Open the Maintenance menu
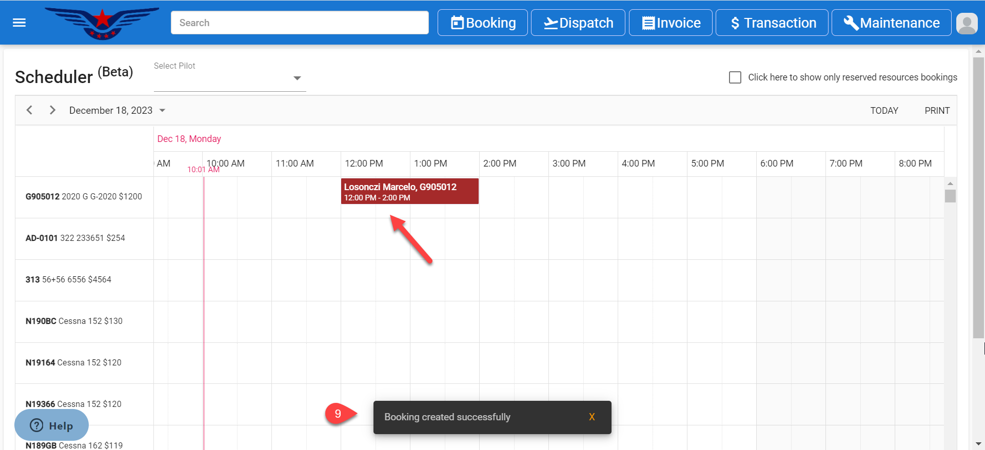985x450 pixels. [x=891, y=23]
